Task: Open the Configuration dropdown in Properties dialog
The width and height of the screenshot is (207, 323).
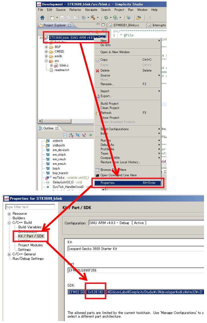Action: (147, 223)
